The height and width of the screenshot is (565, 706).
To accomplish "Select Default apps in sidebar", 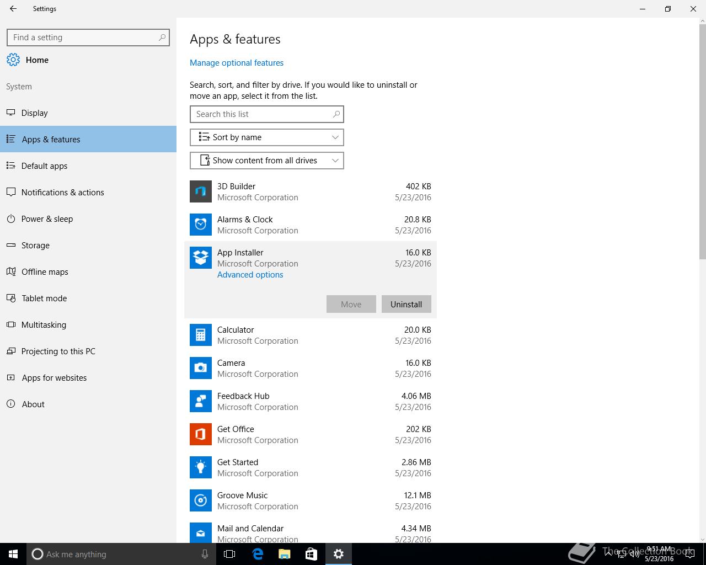I will [x=88, y=166].
